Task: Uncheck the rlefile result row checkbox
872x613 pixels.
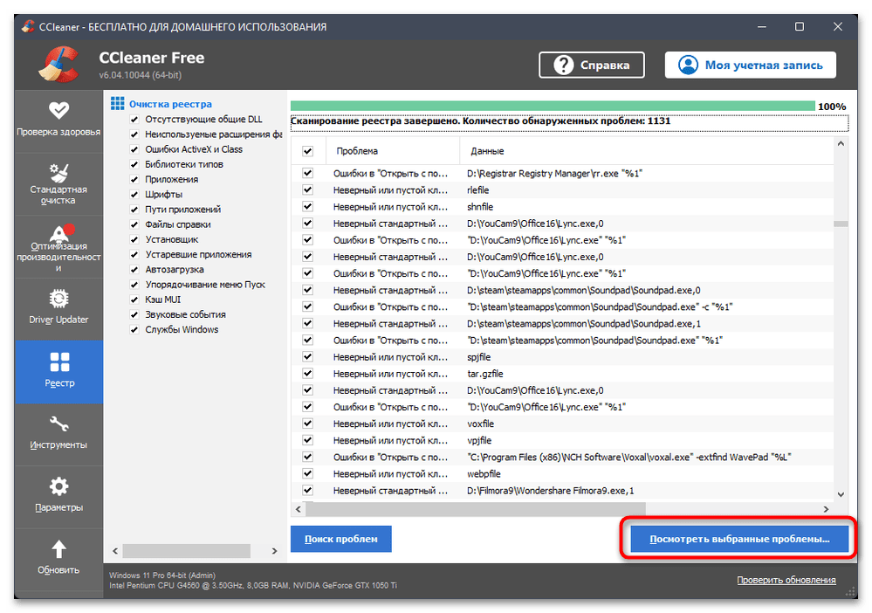Action: point(307,189)
